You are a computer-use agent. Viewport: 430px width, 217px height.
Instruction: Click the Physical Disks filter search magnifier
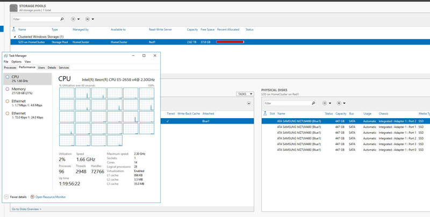click(313, 103)
